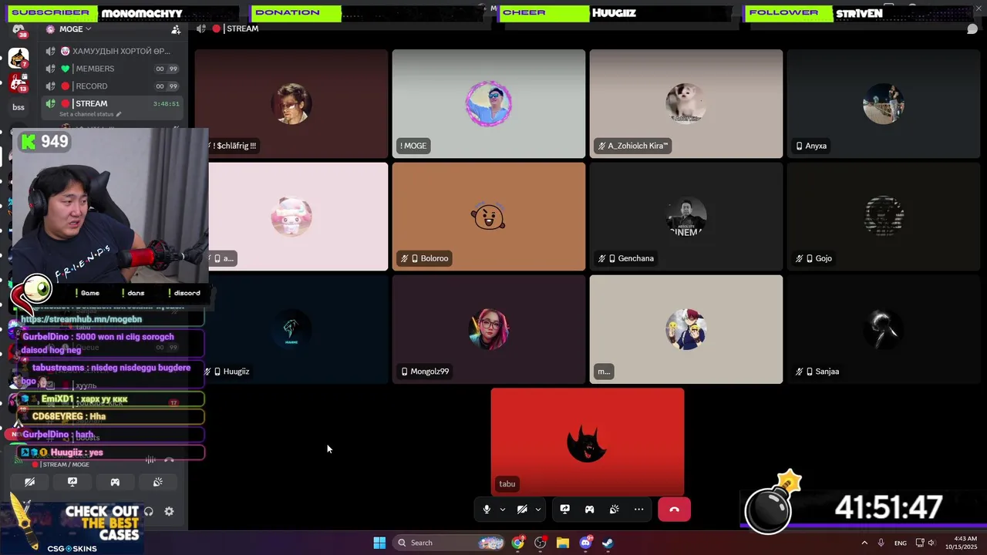Select the discord overlay label
987x555 pixels.
click(187, 293)
